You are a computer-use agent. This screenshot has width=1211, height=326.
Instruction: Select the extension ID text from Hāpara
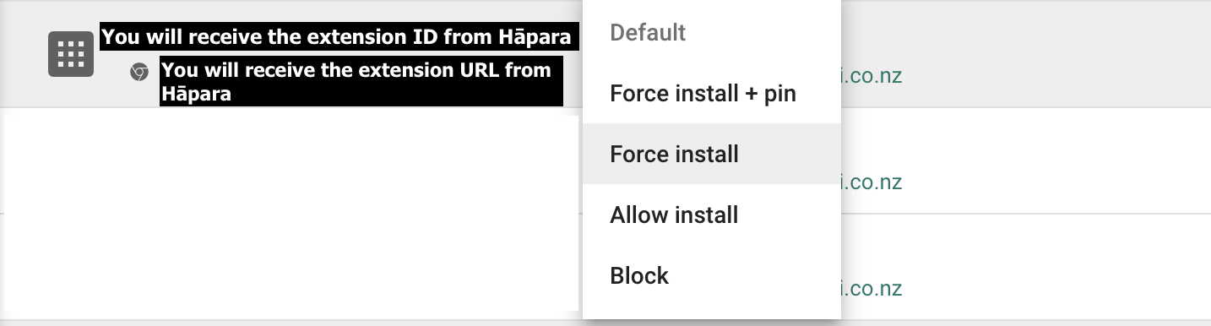(x=339, y=37)
